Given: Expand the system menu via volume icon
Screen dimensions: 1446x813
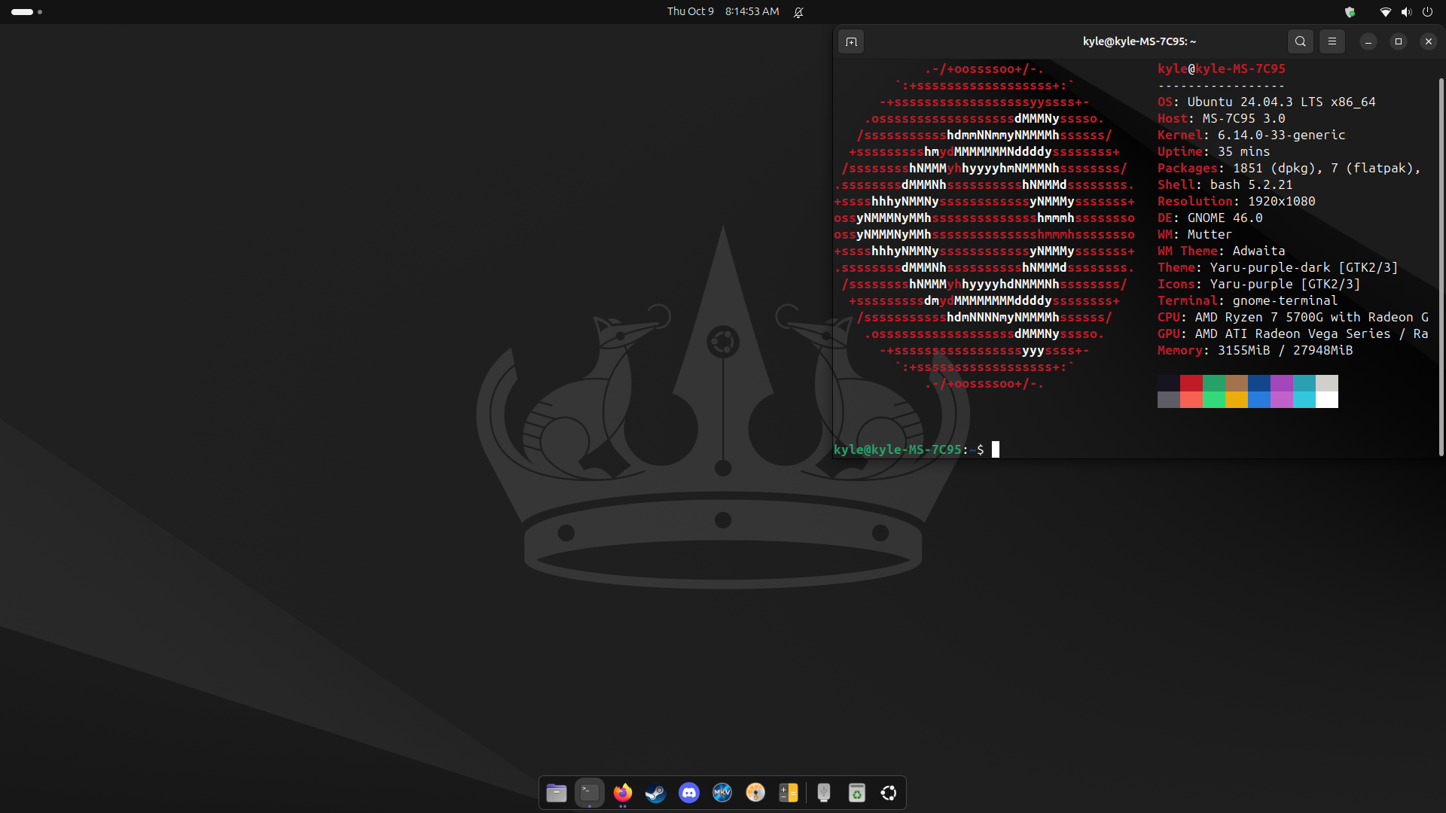Looking at the screenshot, I should 1405,11.
